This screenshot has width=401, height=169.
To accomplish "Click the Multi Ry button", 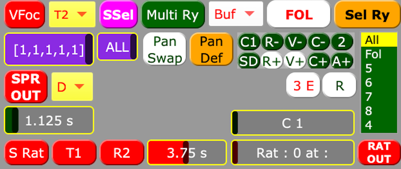I will click(173, 15).
